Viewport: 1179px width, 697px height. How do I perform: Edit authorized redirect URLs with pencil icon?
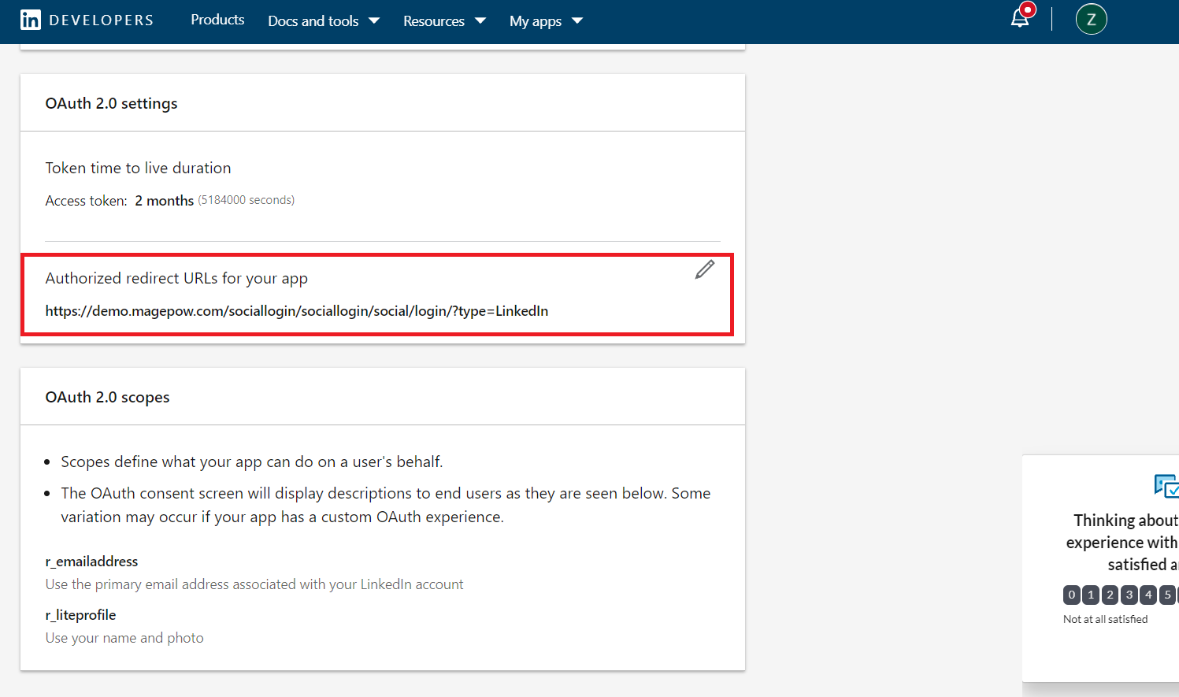pyautogui.click(x=705, y=270)
